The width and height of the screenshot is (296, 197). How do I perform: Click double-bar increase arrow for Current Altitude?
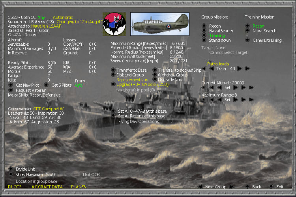tap(252, 87)
